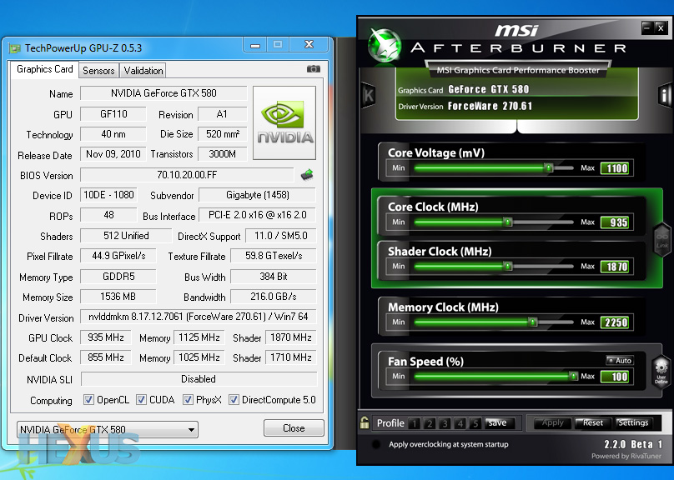
Task: Switch to the Graphics Card tab
Action: (45, 69)
